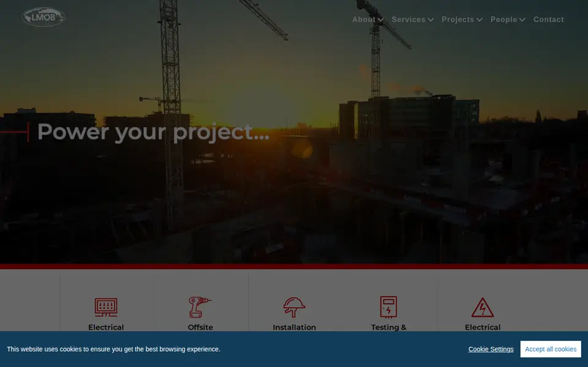Accept all cookies
The width and height of the screenshot is (588, 367).
551,349
